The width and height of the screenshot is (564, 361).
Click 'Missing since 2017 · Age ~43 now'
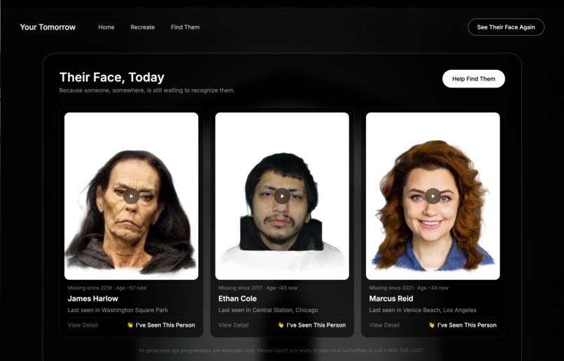258,288
